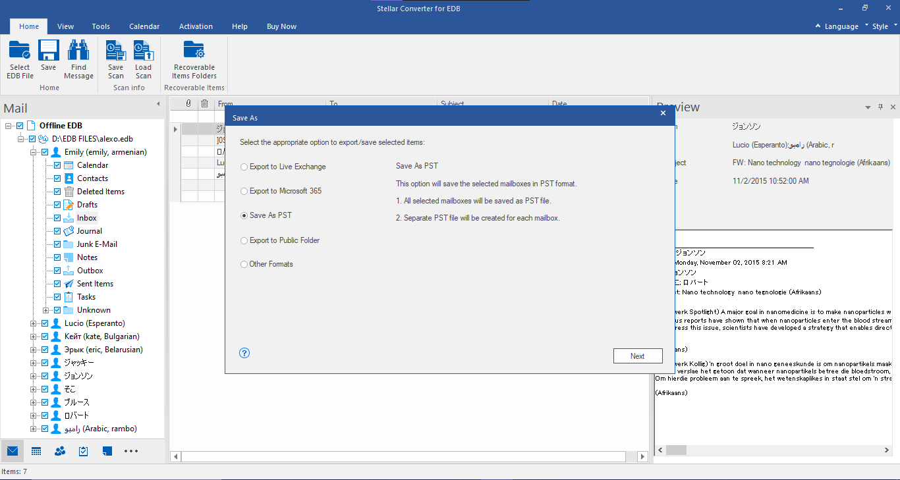
Task: Switch to Tasks view at the bottom of the Mail pane
Action: point(84,451)
